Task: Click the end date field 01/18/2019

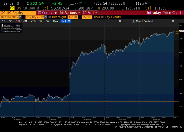Action: (x=35, y=17)
